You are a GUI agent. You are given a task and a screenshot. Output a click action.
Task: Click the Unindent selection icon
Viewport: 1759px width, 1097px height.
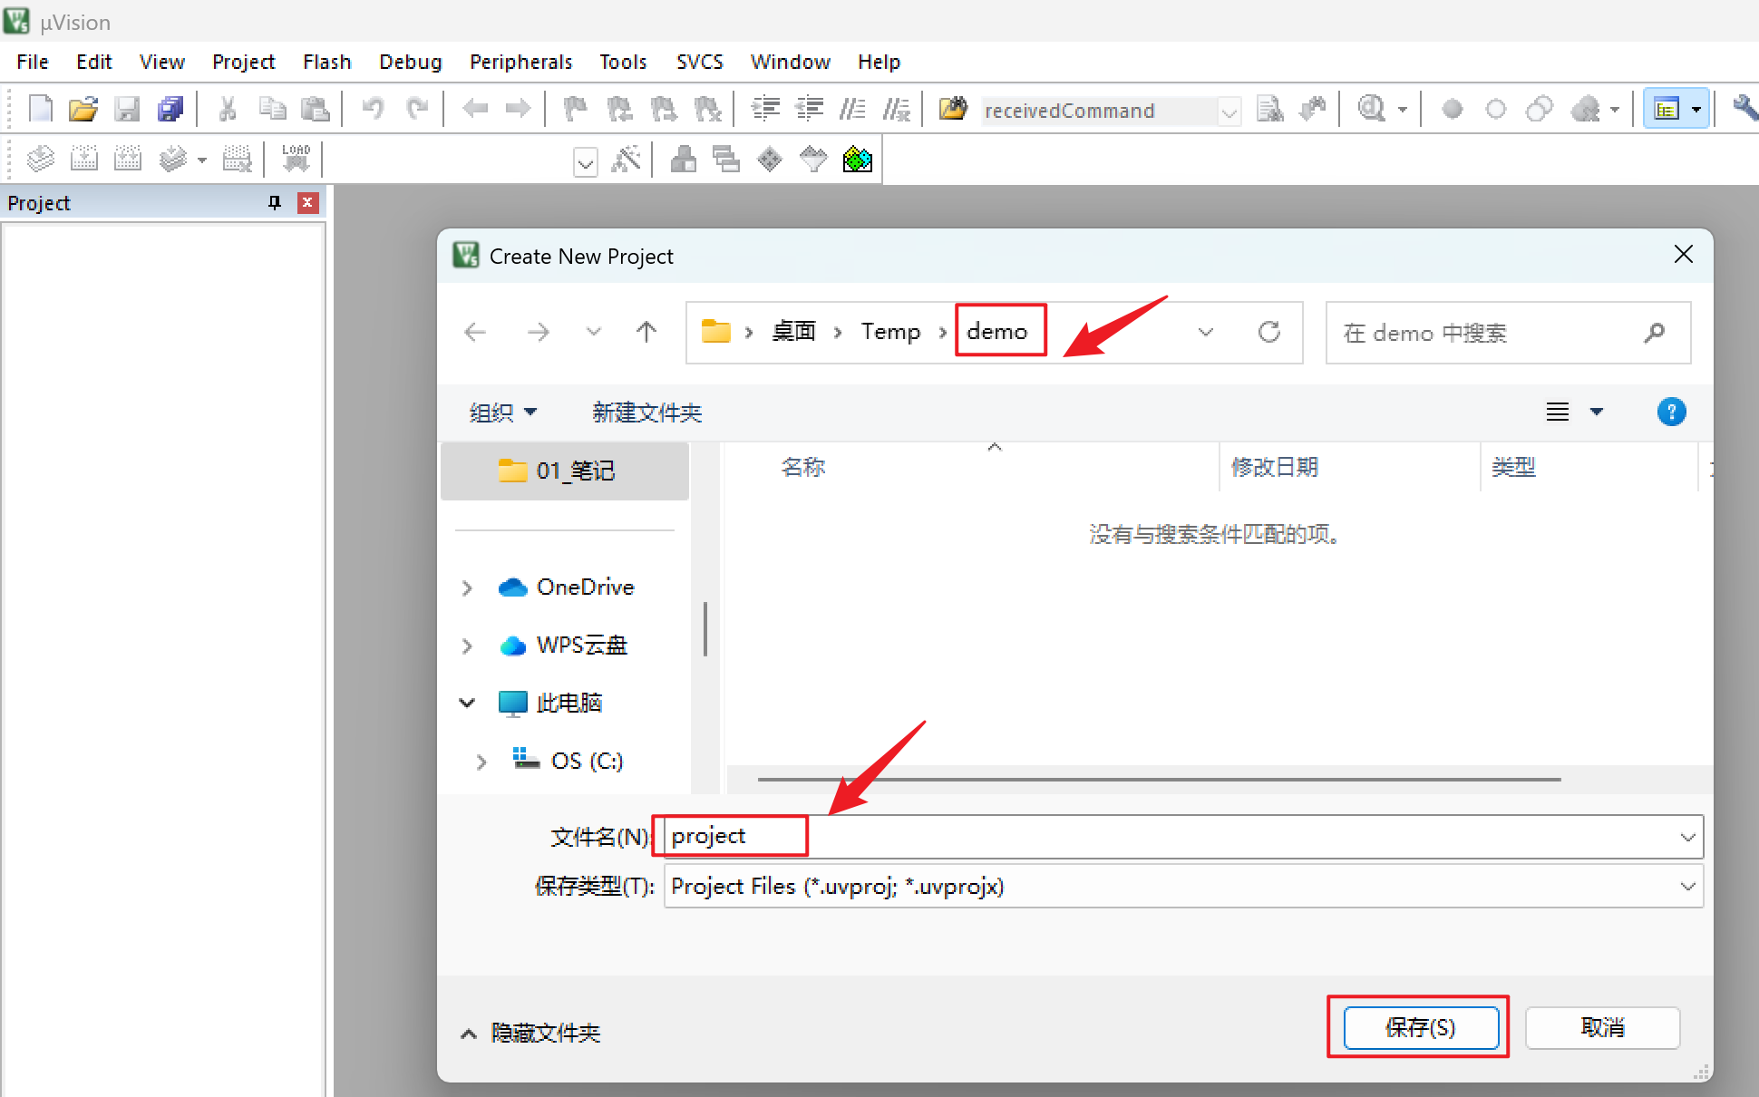(810, 110)
